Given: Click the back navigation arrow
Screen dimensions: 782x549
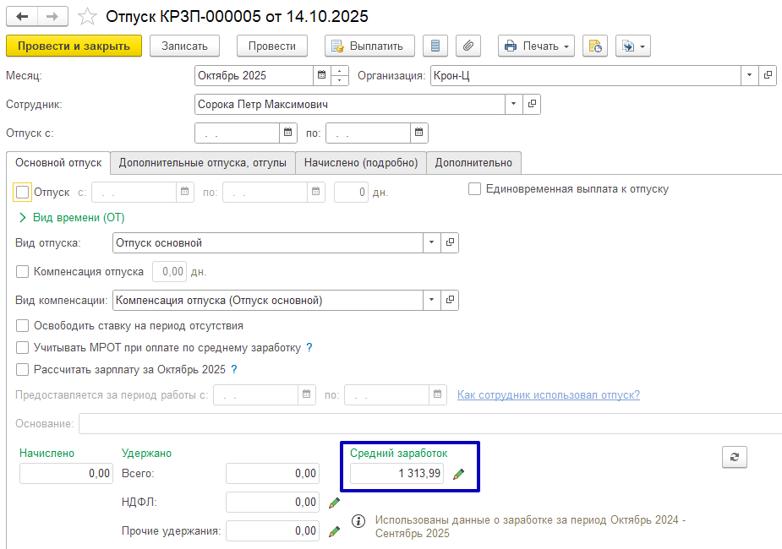Looking at the screenshot, I should coord(23,17).
